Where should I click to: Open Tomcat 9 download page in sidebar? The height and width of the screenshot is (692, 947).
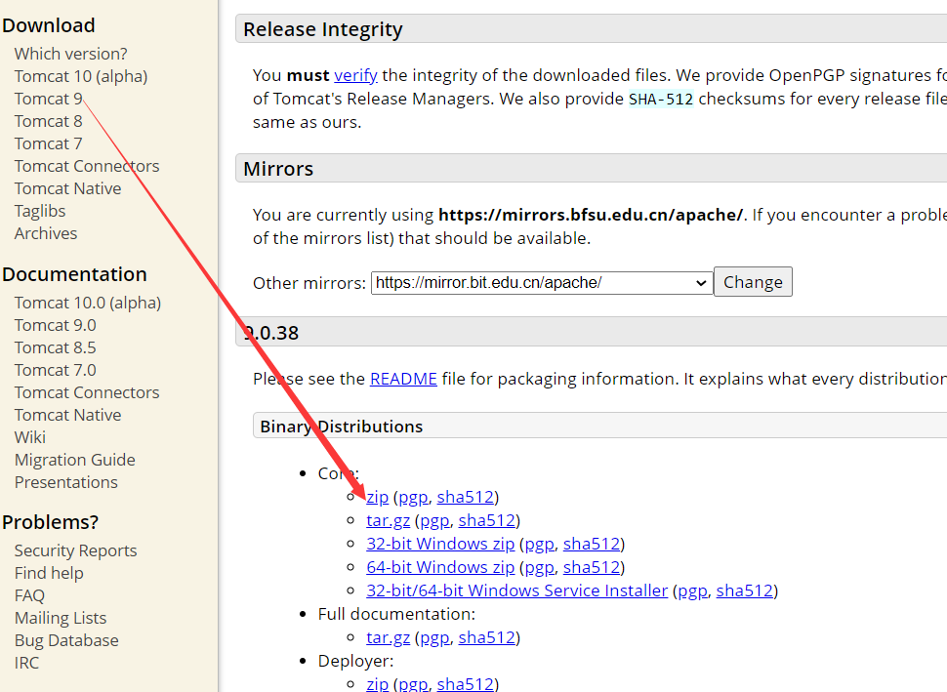point(48,99)
